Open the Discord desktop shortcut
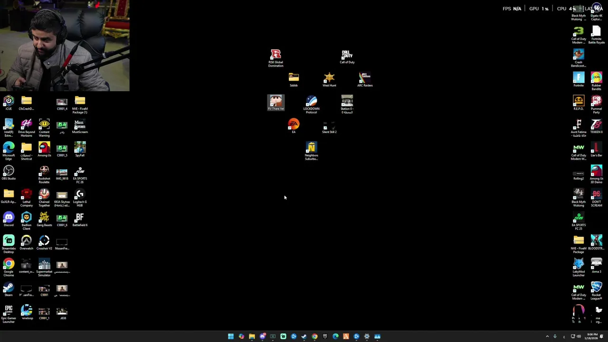Viewport: 608px width, 342px height. 9,219
